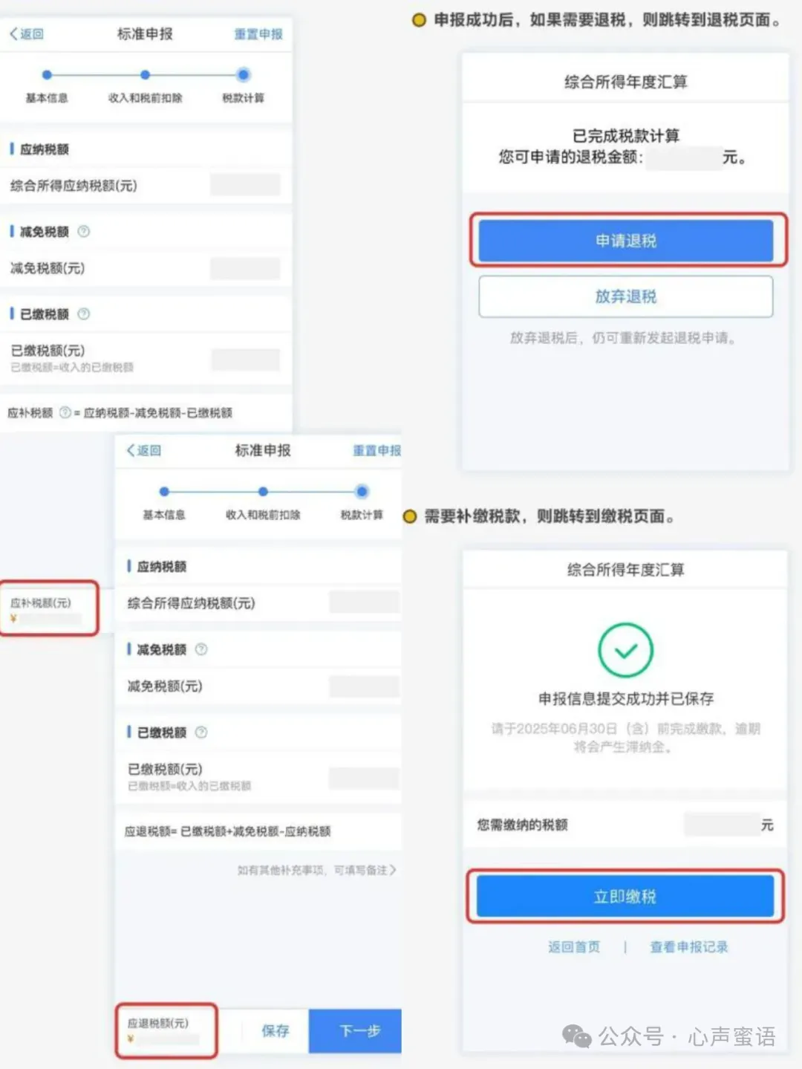Tap 返回 in the lower 标准申报 screen

tap(144, 450)
